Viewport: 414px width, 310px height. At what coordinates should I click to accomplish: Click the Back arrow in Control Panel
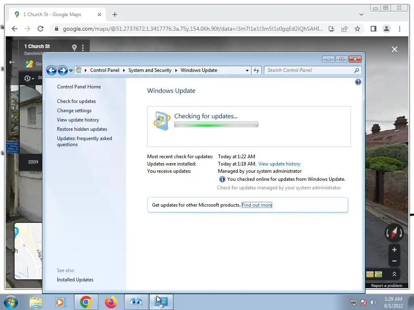tap(51, 70)
